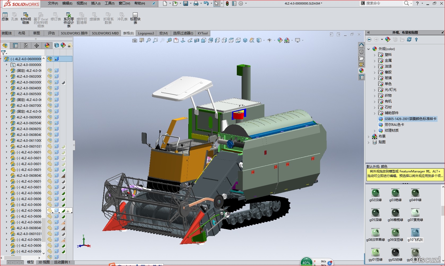Click the Apply Scene icon in view toolbar
445x266 pixels.
point(287,40)
